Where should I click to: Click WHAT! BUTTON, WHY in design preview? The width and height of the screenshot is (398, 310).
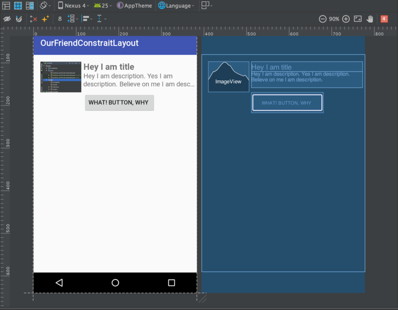(119, 103)
